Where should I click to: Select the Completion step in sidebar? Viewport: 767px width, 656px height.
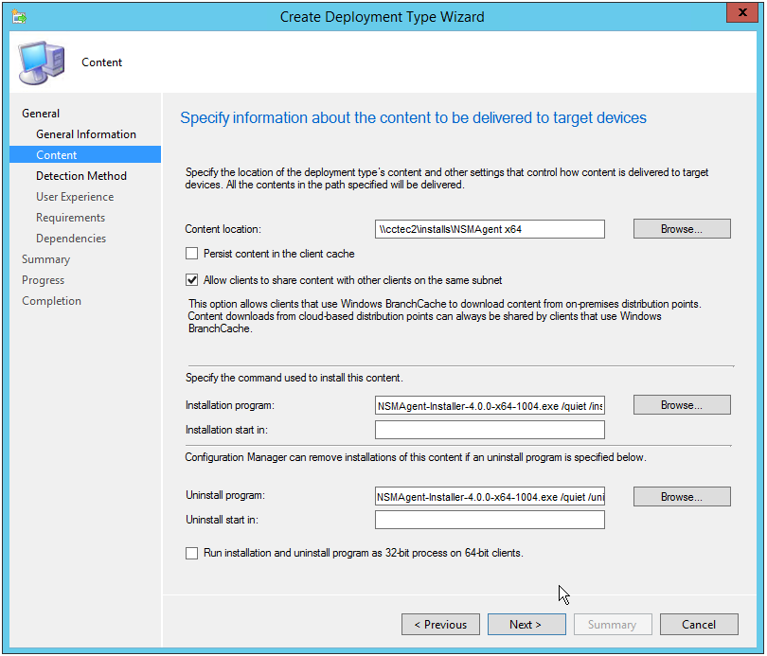pyautogui.click(x=51, y=301)
